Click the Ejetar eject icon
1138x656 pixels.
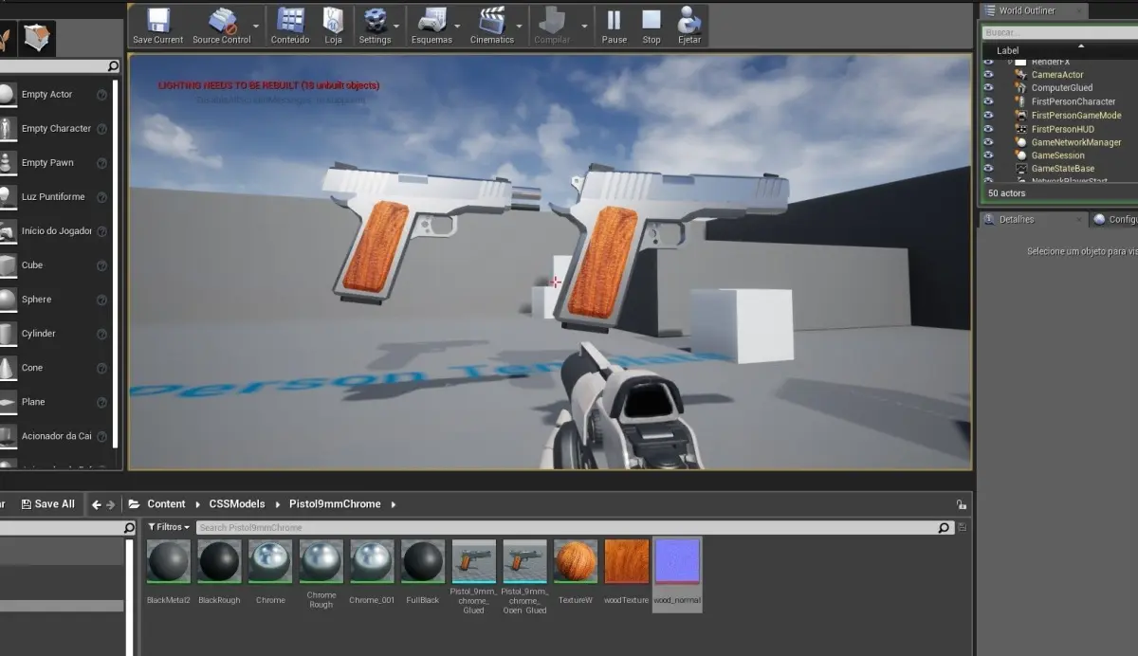tap(689, 20)
